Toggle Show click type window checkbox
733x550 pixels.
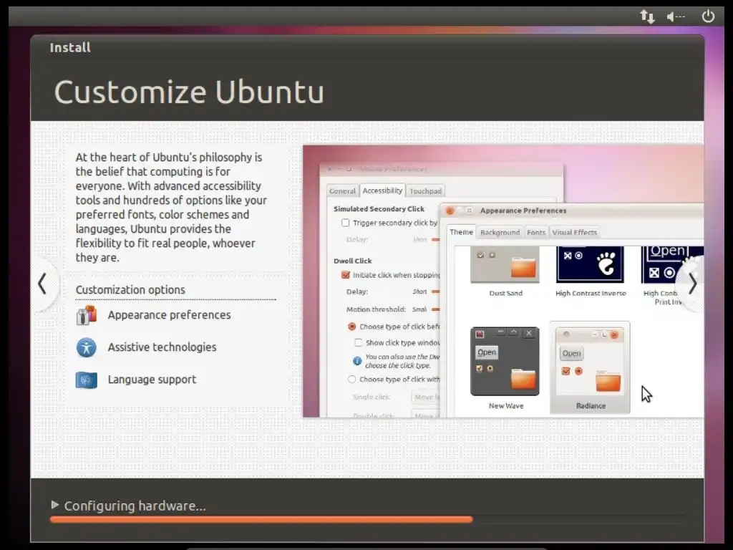(359, 343)
